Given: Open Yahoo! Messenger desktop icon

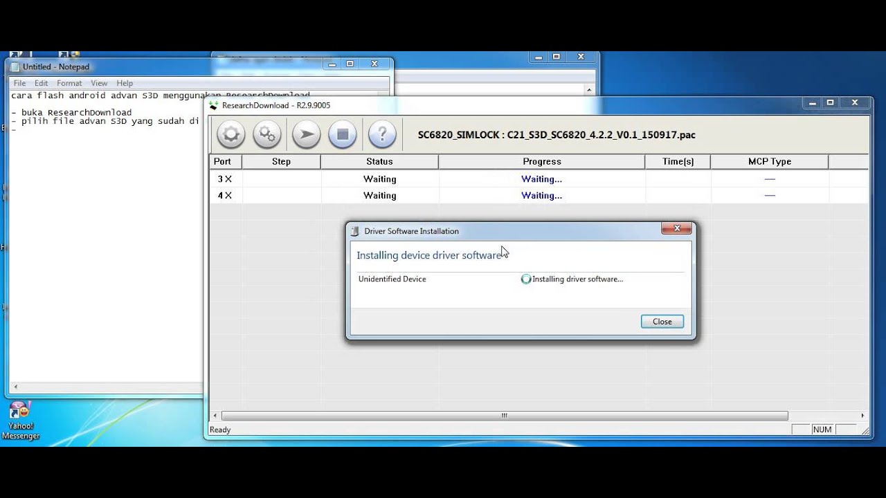Looking at the screenshot, I should point(20,420).
